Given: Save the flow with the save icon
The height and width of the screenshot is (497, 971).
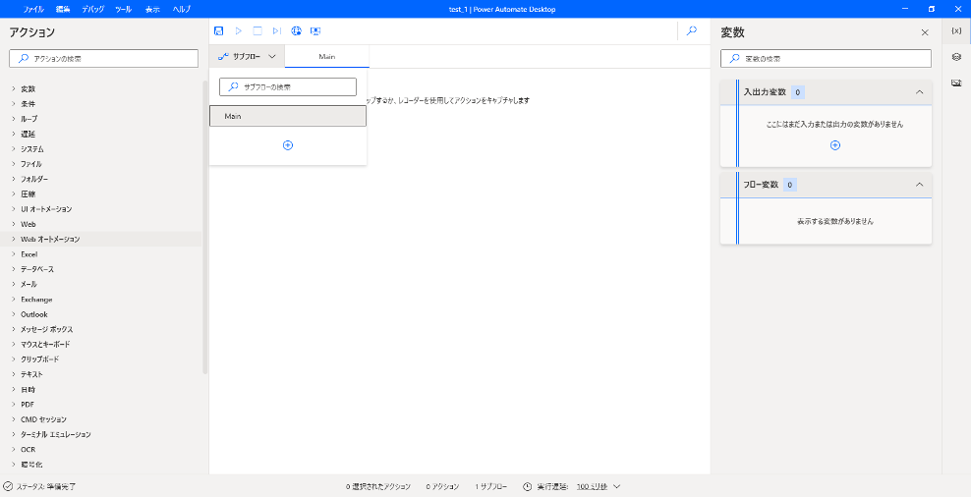Looking at the screenshot, I should (218, 31).
